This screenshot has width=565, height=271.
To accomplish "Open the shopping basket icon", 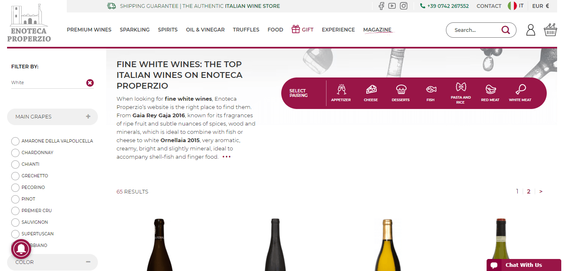I will click(x=550, y=30).
